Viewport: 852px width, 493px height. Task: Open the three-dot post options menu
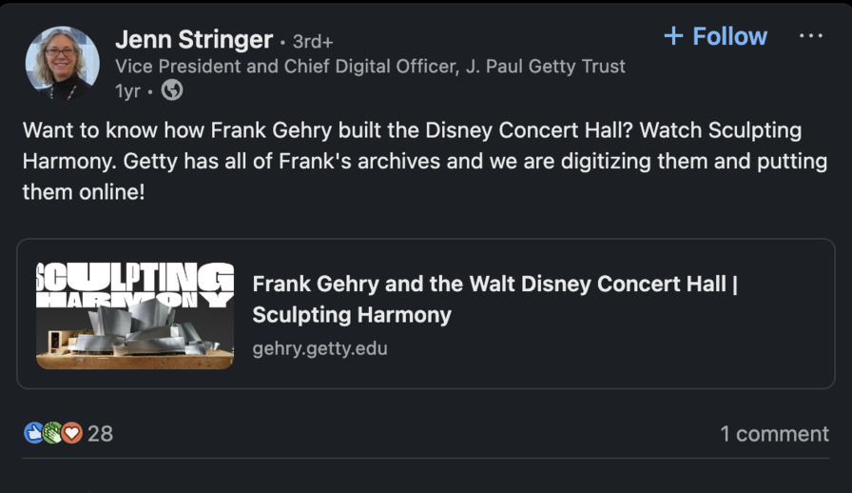coord(811,36)
